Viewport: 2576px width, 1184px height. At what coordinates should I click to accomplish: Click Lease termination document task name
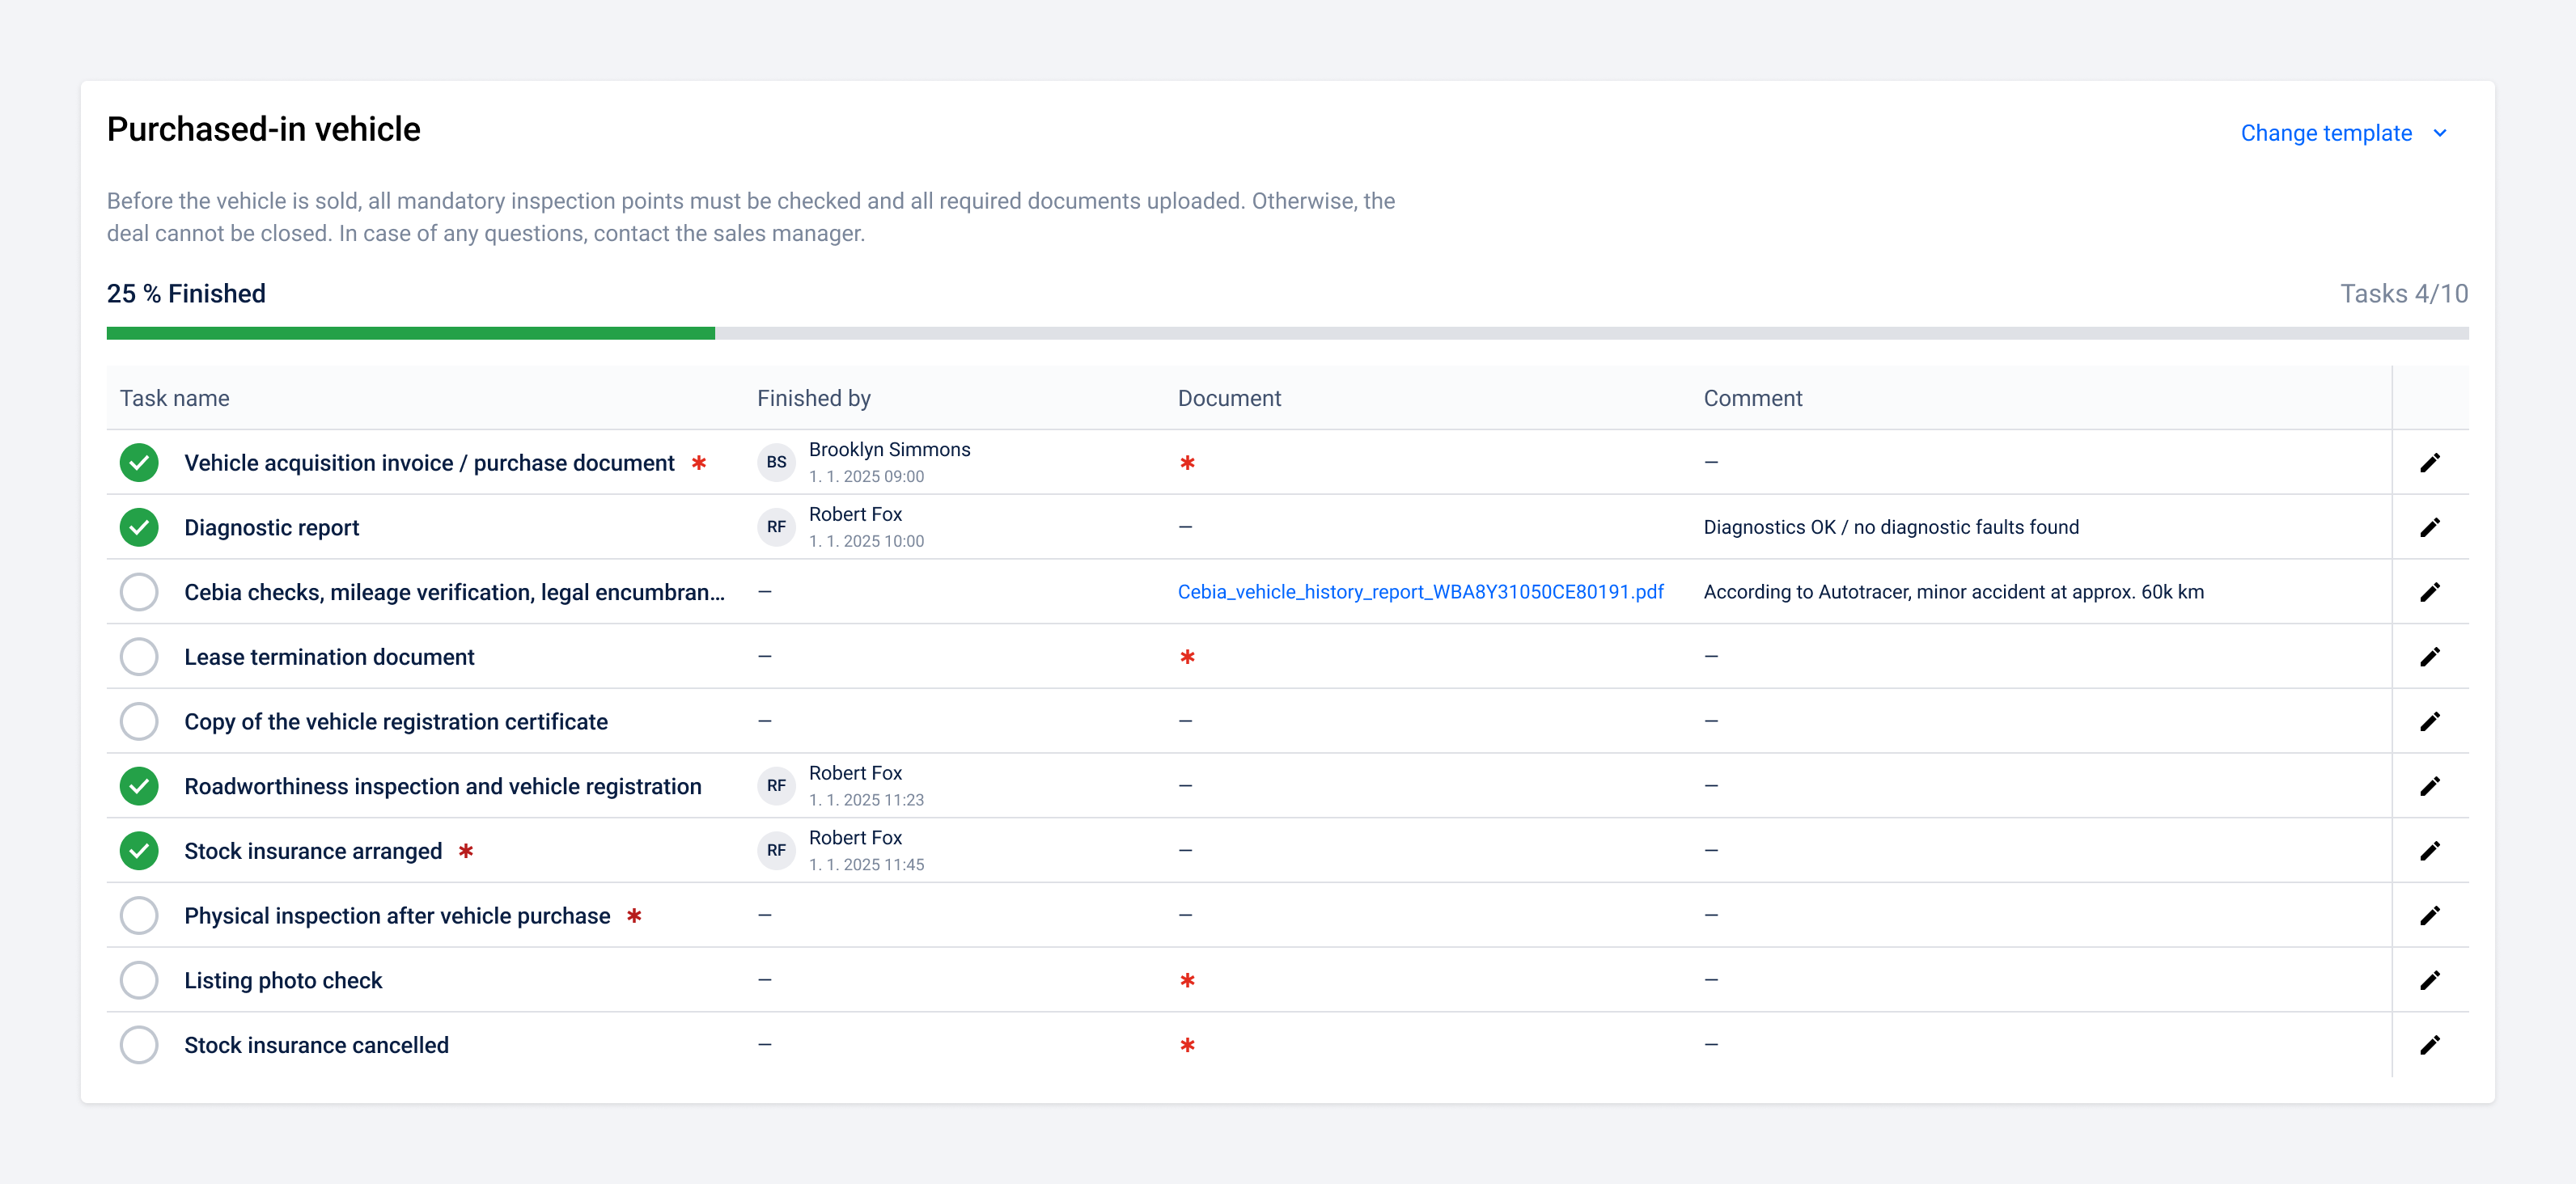pyautogui.click(x=329, y=656)
